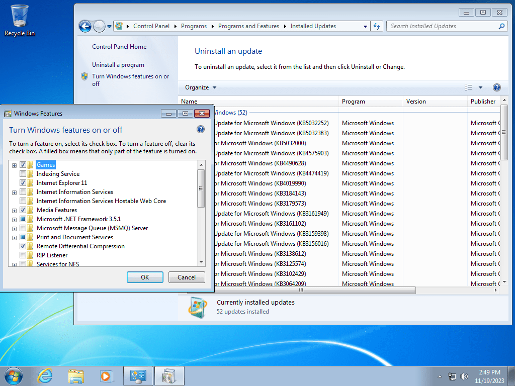Click the features list vertical scrollbar thumb
The width and height of the screenshot is (515, 386).
pos(201,188)
